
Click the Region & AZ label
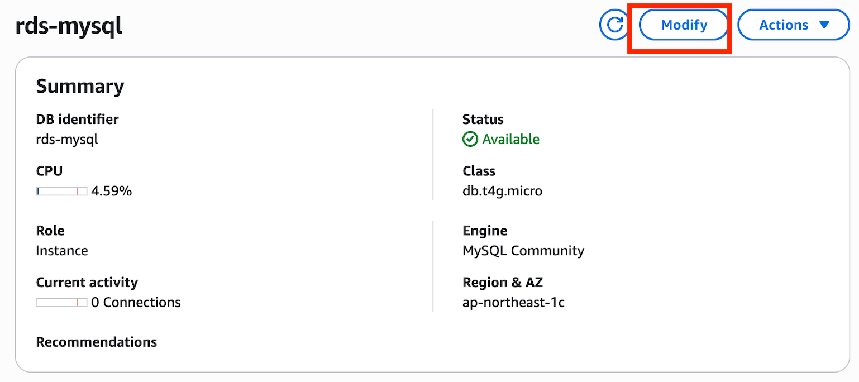[503, 283]
